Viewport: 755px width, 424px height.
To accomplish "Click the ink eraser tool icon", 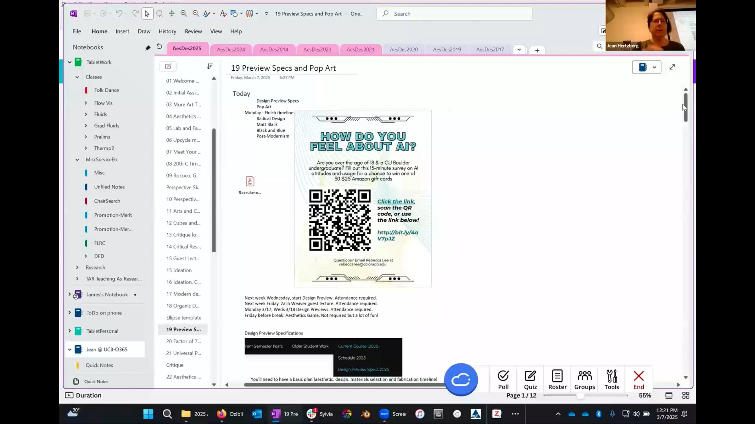I will 223,14.
